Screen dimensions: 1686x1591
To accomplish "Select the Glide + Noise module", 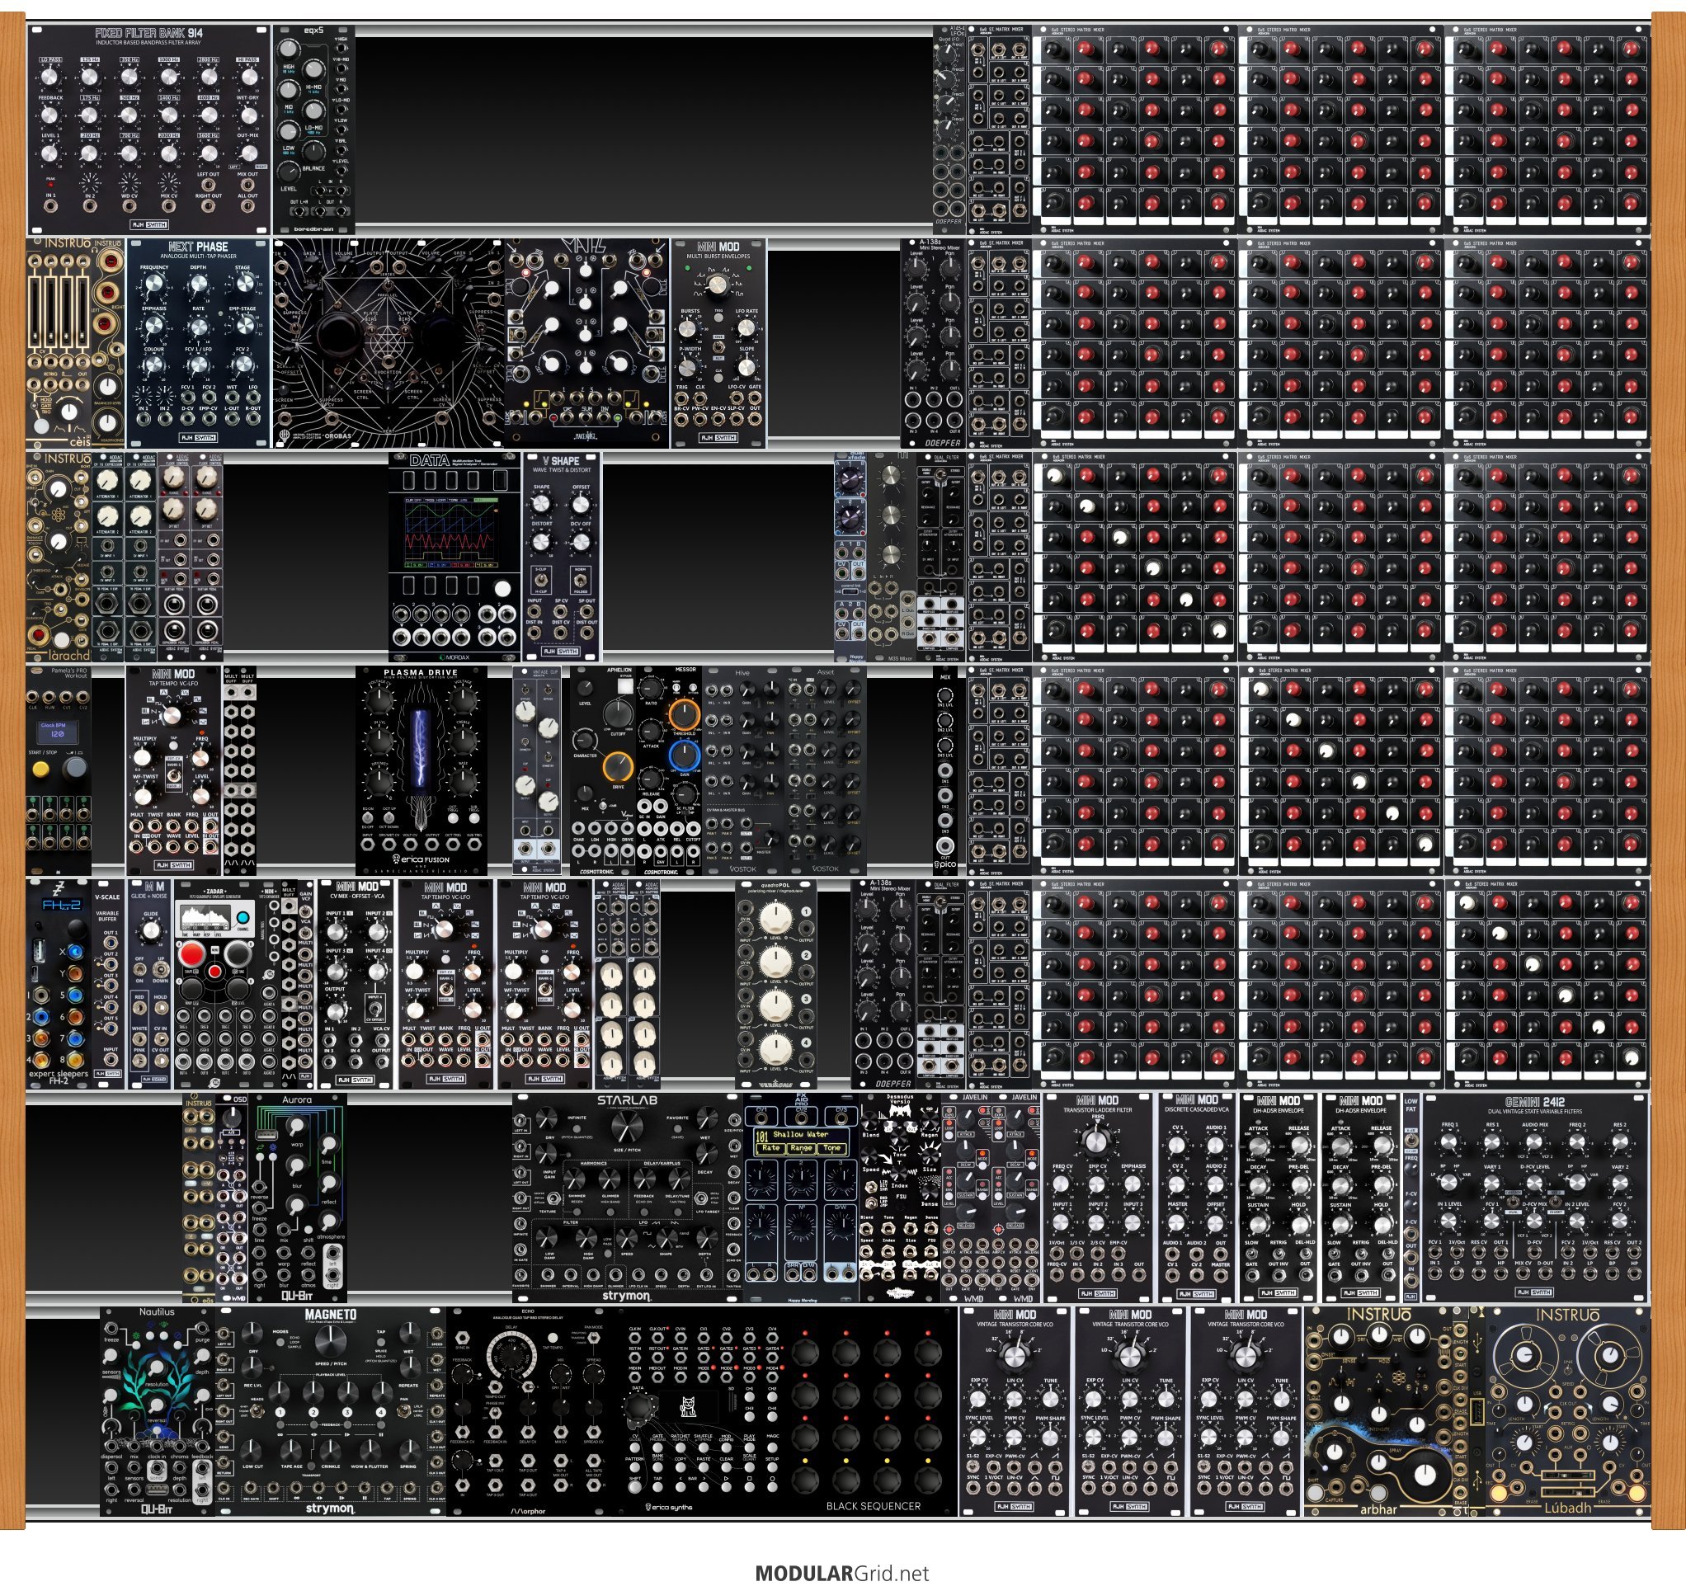I will point(150,985).
